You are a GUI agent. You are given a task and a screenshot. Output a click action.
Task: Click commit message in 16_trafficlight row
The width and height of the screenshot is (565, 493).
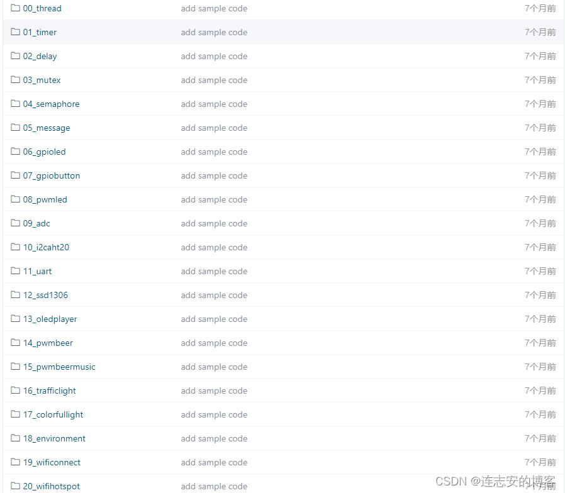tap(214, 391)
